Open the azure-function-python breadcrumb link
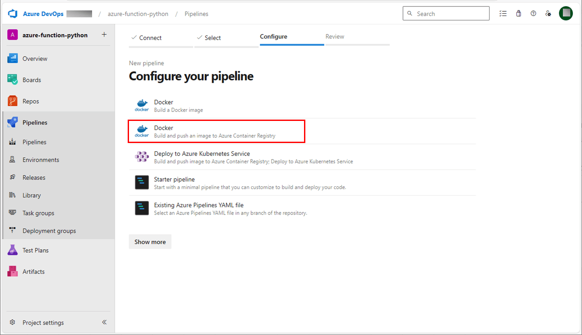Screen dimensions: 582x335 point(138,14)
